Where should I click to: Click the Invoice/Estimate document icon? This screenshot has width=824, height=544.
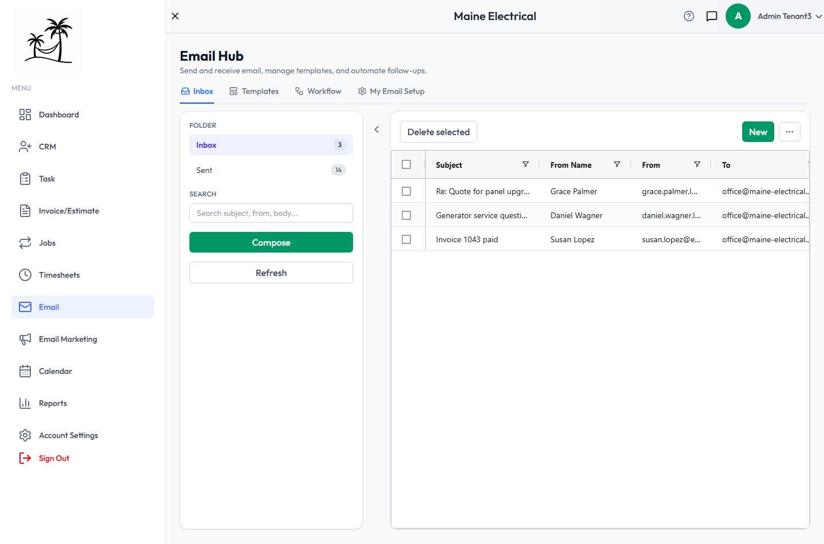tap(25, 211)
